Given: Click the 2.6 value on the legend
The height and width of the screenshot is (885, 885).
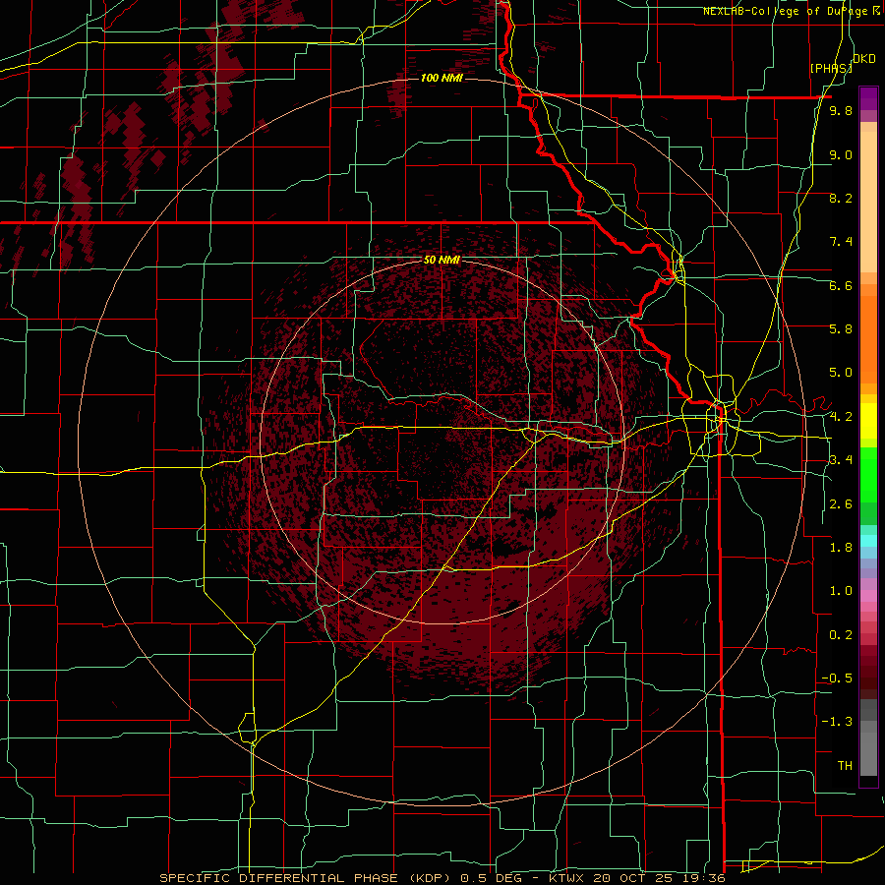Looking at the screenshot, I should tap(841, 504).
